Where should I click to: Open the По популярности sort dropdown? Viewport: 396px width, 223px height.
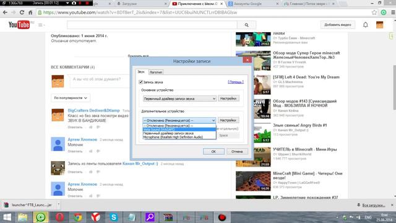coord(71,98)
